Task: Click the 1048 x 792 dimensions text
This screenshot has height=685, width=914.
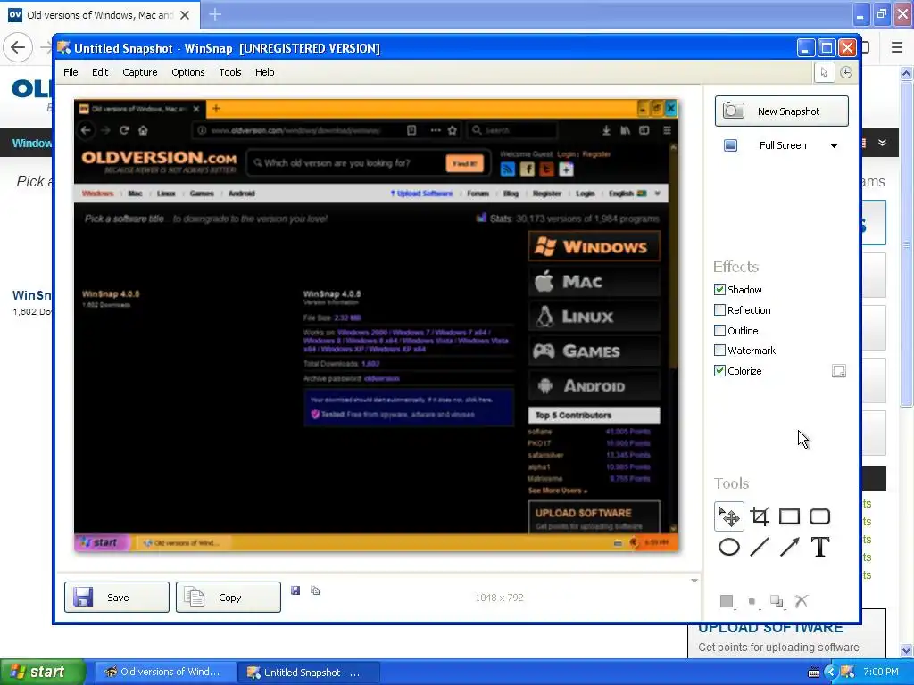Action: tap(500, 598)
